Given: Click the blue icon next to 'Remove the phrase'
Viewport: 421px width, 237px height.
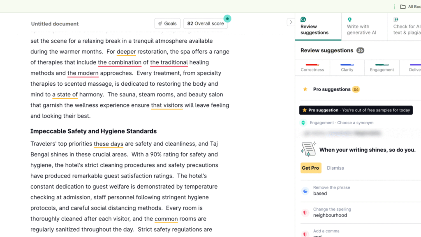Looking at the screenshot, I should point(305,191).
